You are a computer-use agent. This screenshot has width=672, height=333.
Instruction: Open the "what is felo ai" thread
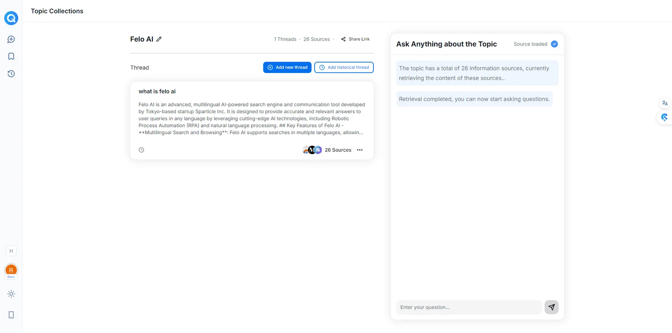click(x=157, y=91)
